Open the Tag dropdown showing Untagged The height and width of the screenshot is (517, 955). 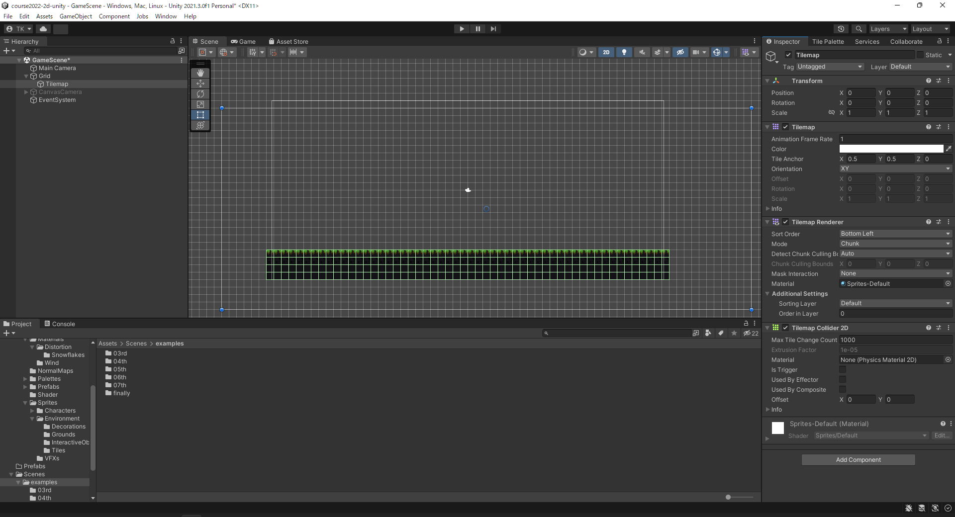point(830,67)
